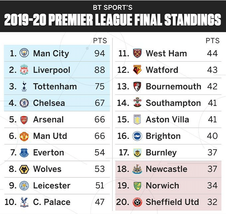Click the Sheffield Utd crest
Screen dimensions: 226x214
pyautogui.click(x=137, y=202)
